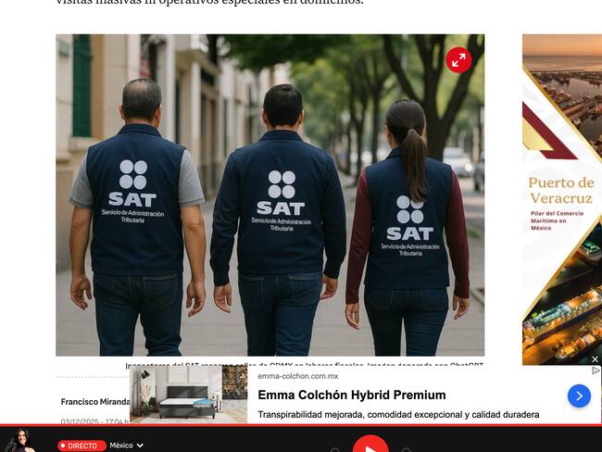Click the SAT inspectors article photo
The image size is (602, 452).
coord(270,195)
